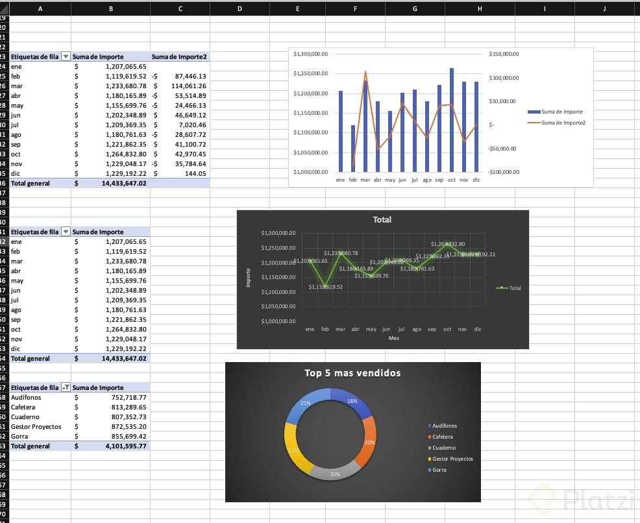Select column H header
640x523 pixels.
[480, 8]
